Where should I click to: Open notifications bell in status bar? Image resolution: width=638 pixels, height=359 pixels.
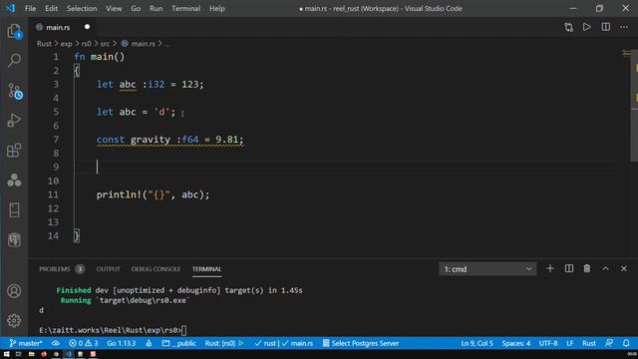click(x=626, y=343)
